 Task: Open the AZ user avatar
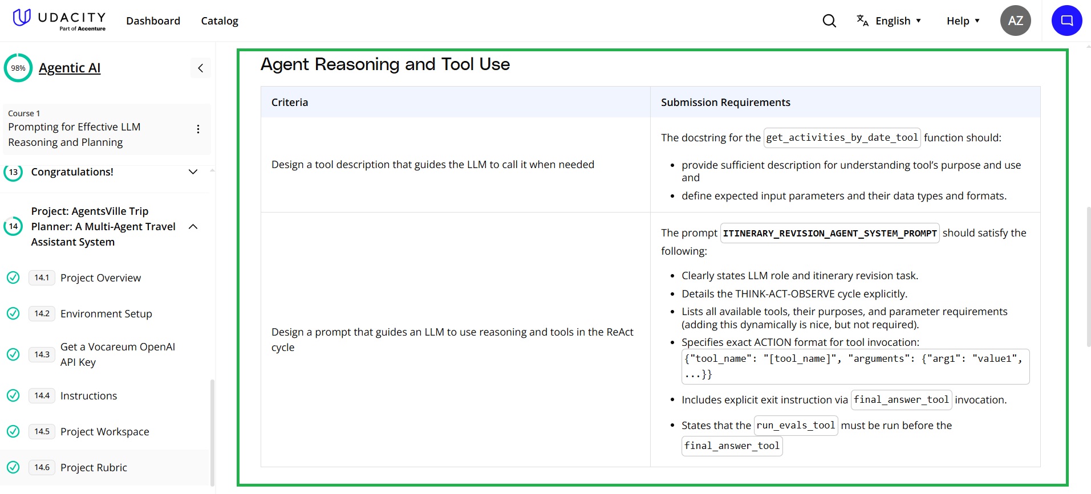coord(1015,21)
